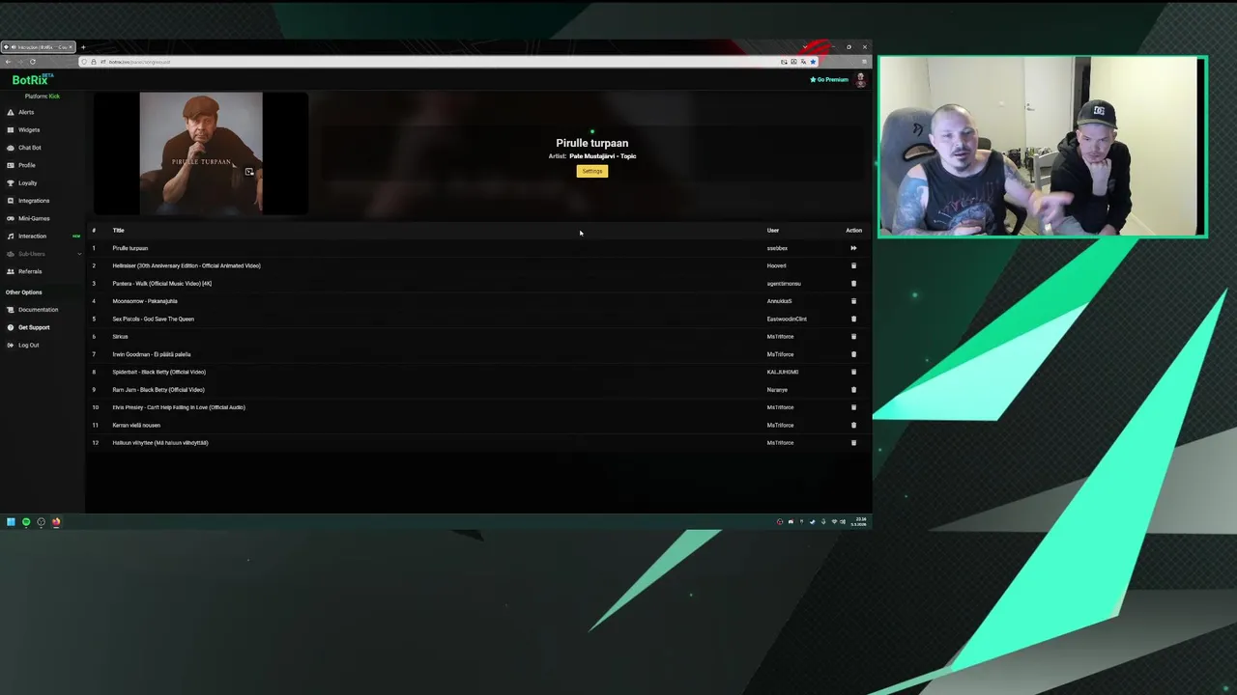Image resolution: width=1237 pixels, height=695 pixels.
Task: Delete the Pantera - Walk song request
Action: click(x=853, y=284)
